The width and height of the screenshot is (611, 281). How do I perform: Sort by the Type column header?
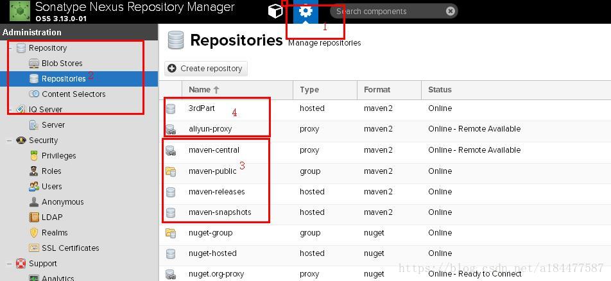pos(325,90)
